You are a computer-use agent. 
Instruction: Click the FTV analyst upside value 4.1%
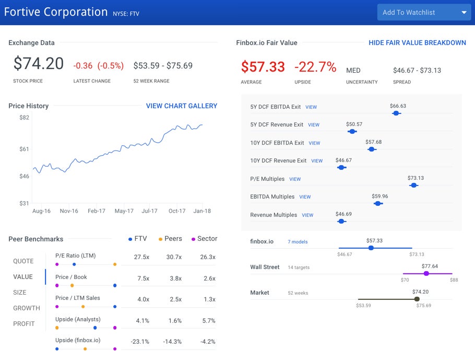tap(142, 321)
